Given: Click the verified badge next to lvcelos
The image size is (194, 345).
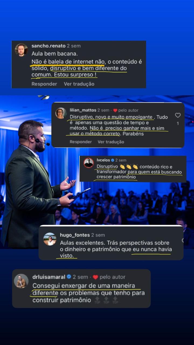Looking at the screenshot, I should click(113, 160).
